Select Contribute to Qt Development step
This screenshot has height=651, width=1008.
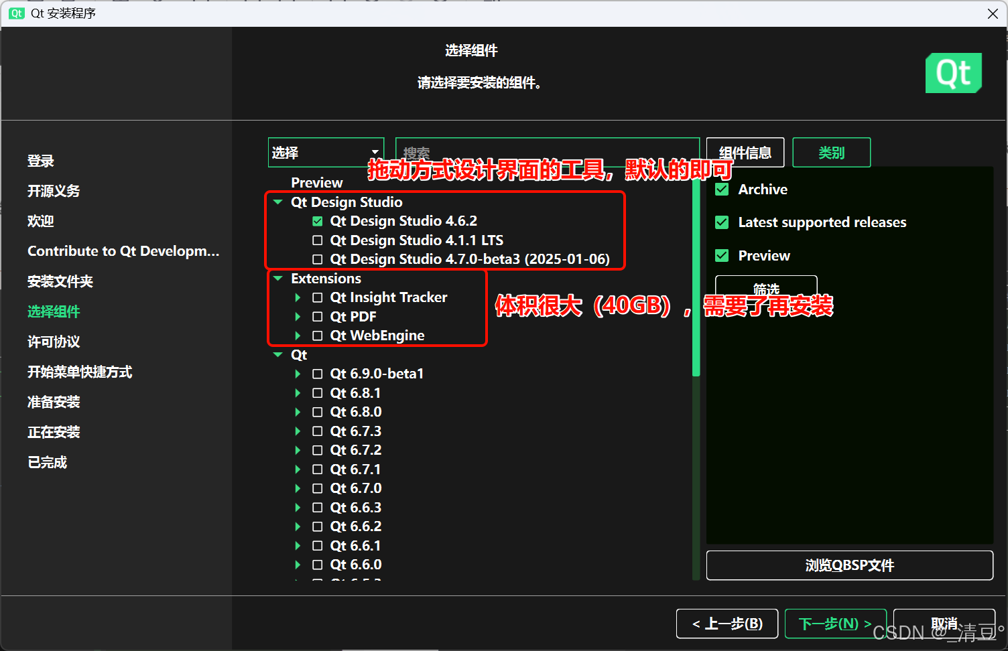[x=123, y=251]
